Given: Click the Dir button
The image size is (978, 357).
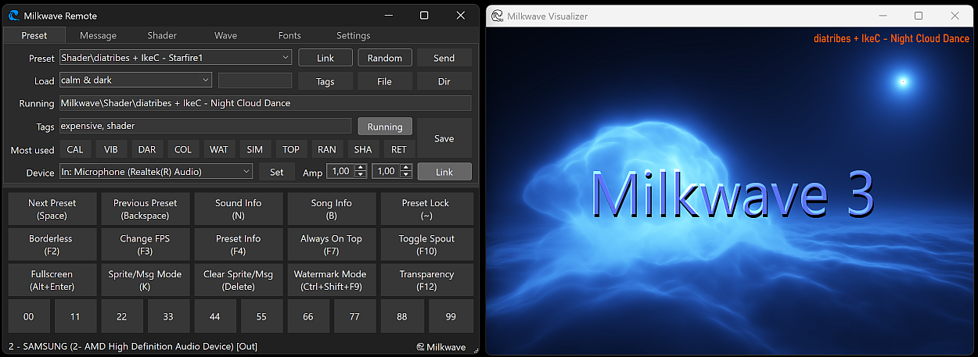Looking at the screenshot, I should (x=444, y=81).
